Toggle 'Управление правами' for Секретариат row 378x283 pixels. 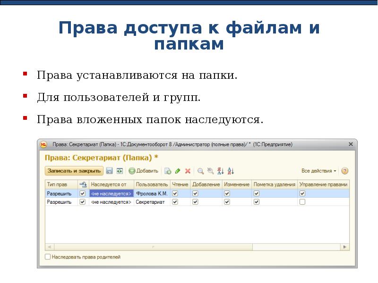click(x=302, y=202)
